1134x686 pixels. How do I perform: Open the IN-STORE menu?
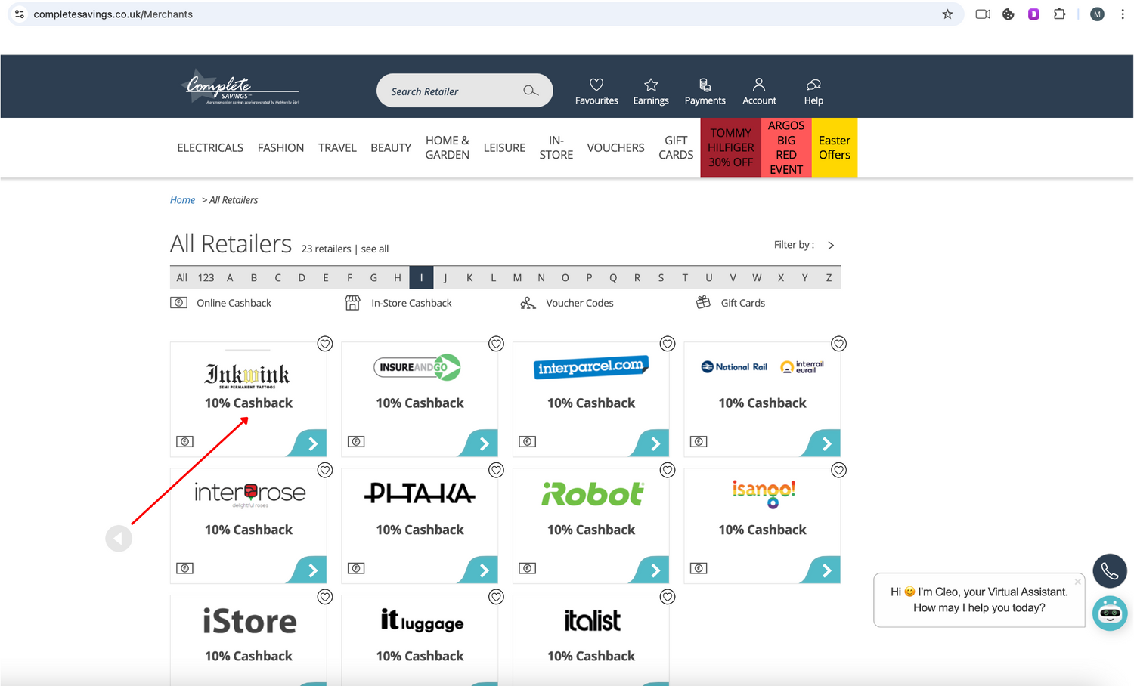tap(556, 147)
